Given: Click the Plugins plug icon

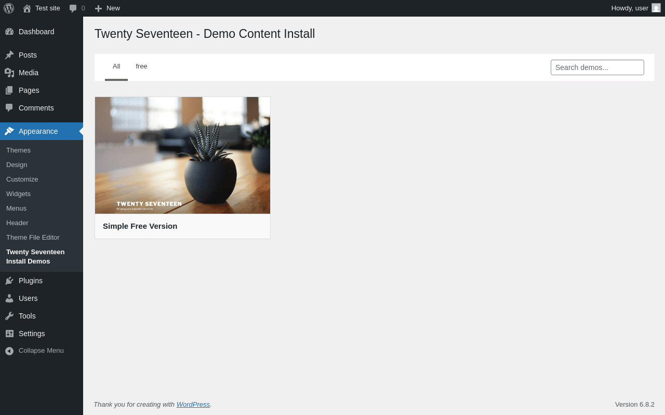Looking at the screenshot, I should point(9,281).
